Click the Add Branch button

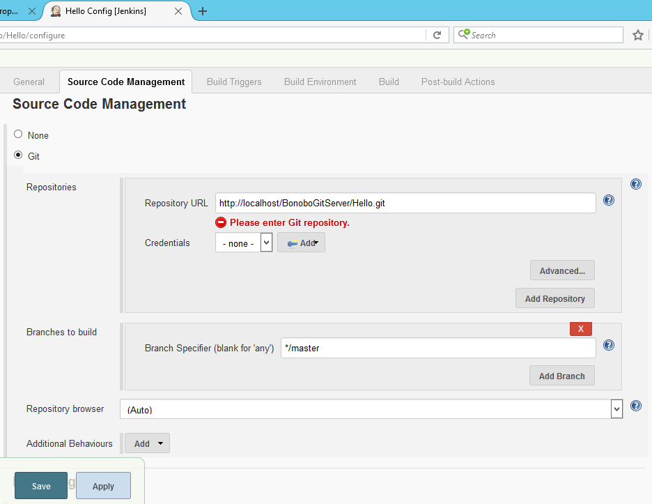(561, 376)
